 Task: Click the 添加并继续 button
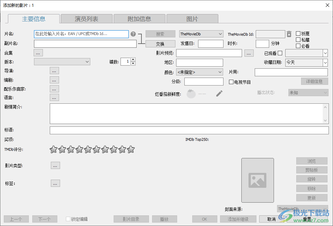(238, 219)
